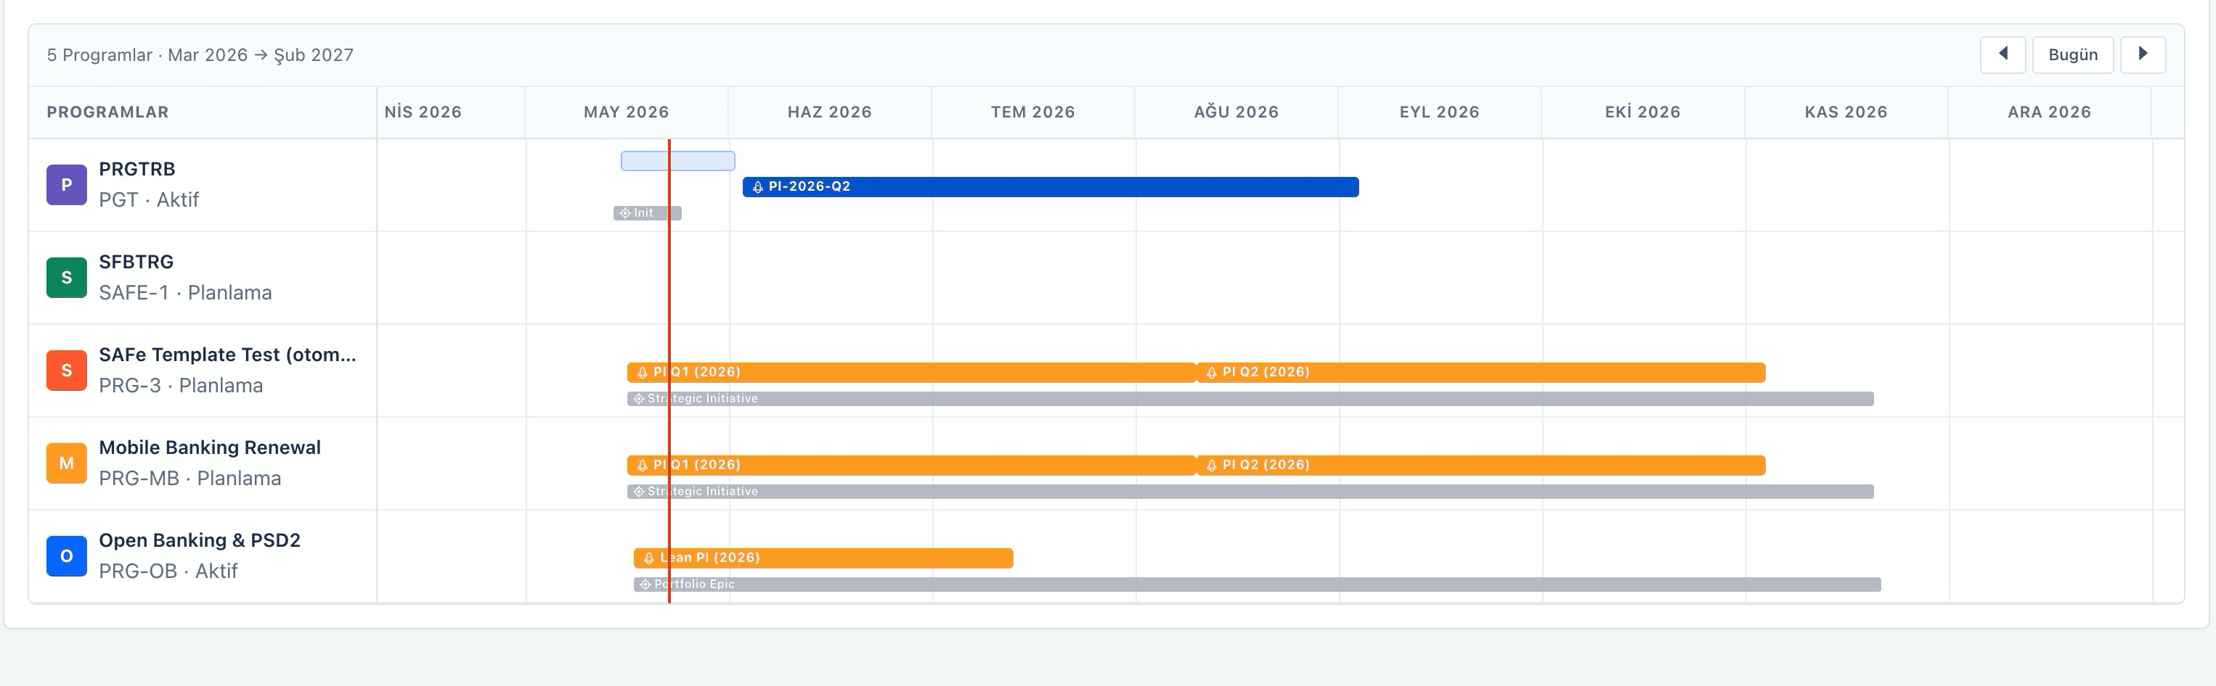Open the Open Banking & PSD2 program
Viewport: 2216px width, 686px height.
[x=200, y=540]
